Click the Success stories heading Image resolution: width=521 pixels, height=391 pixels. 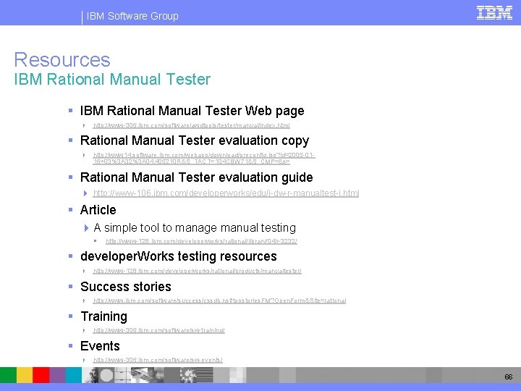tap(126, 287)
